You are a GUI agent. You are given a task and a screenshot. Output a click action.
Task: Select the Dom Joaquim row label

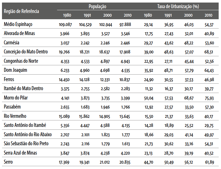tap(16, 70)
